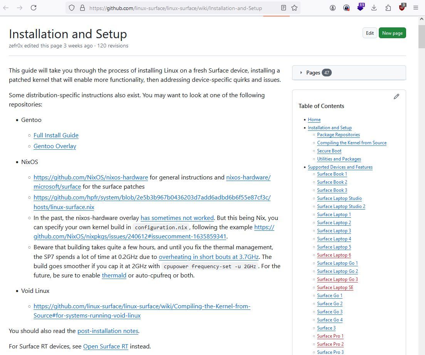Open the Surface Laptop Go 2 page
The image size is (425, 355).
point(338,271)
